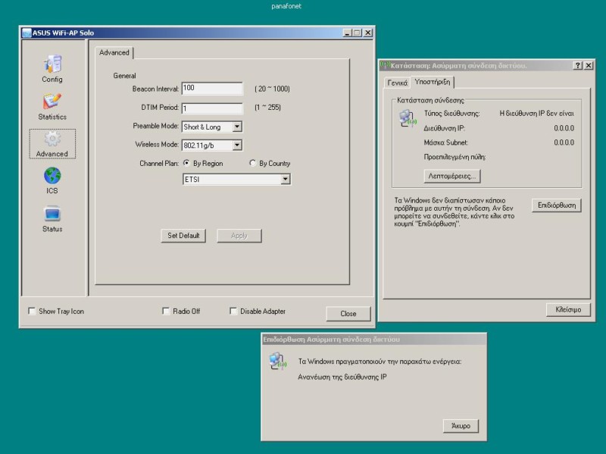This screenshot has height=454, width=606.
Task: Select the By Region radio button
Action: click(x=186, y=163)
